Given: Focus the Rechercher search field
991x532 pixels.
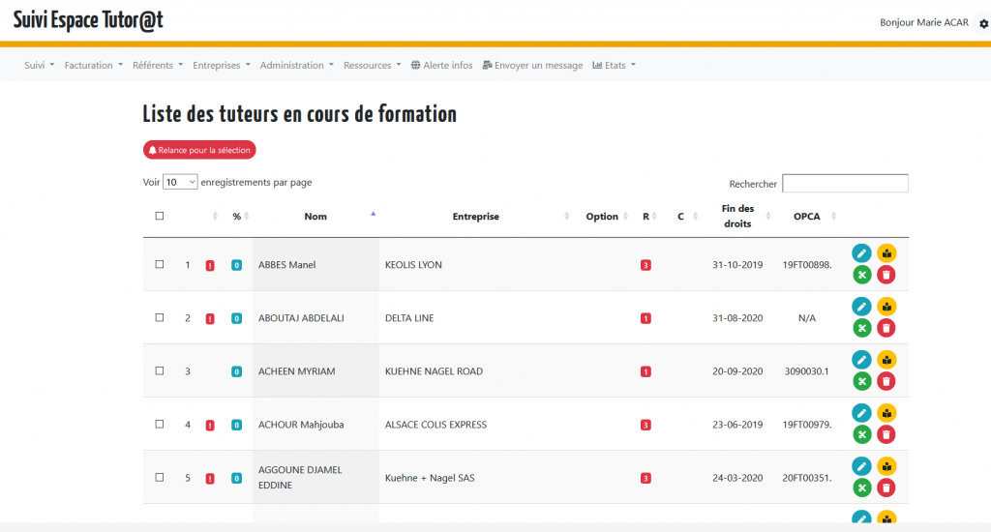Looking at the screenshot, I should 845,183.
